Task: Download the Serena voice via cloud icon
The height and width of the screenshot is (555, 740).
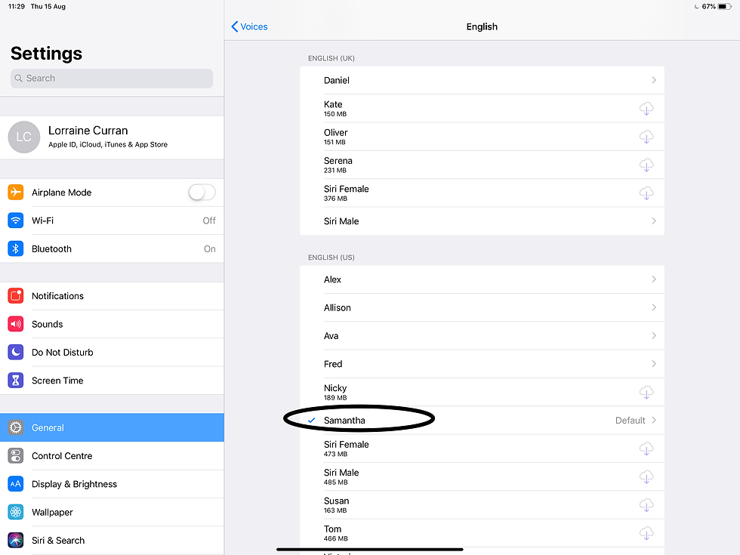Action: click(x=646, y=165)
